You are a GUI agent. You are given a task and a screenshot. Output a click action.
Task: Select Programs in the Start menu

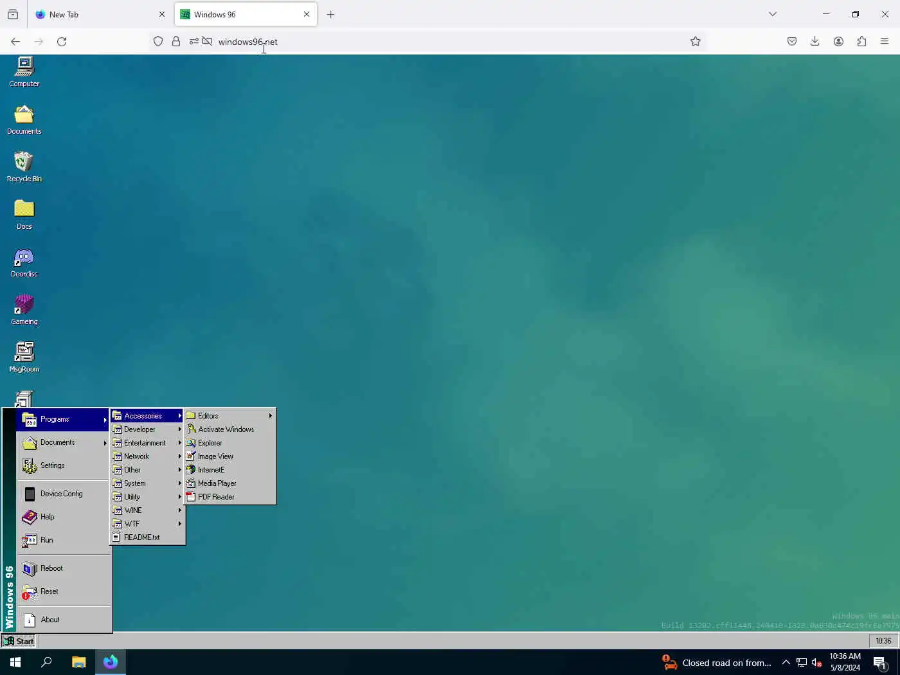[63, 419]
